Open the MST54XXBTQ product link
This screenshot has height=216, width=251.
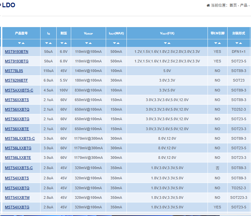(x=17, y=188)
